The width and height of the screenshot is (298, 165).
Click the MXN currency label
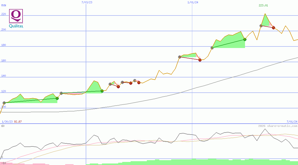[4, 5]
